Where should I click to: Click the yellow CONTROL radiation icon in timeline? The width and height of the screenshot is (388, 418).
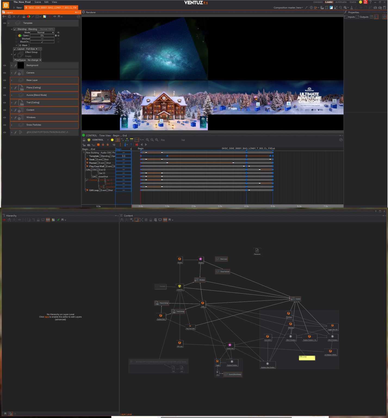click(89, 140)
